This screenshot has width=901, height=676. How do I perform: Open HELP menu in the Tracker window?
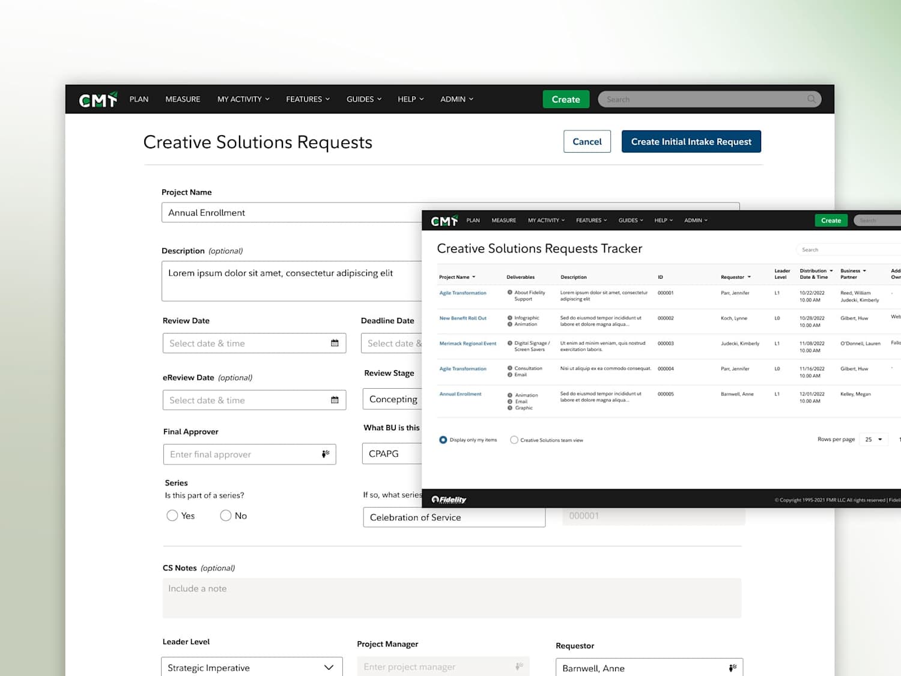663,221
